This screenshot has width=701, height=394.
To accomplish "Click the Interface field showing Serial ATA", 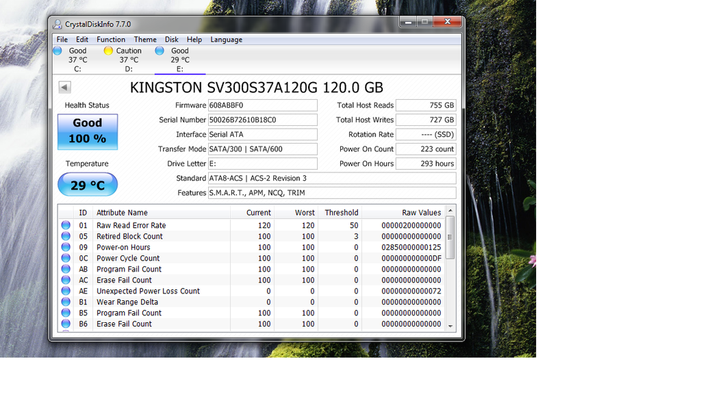I will click(263, 135).
